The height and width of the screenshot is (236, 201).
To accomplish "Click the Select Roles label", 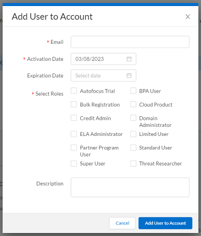I will click(x=49, y=94).
